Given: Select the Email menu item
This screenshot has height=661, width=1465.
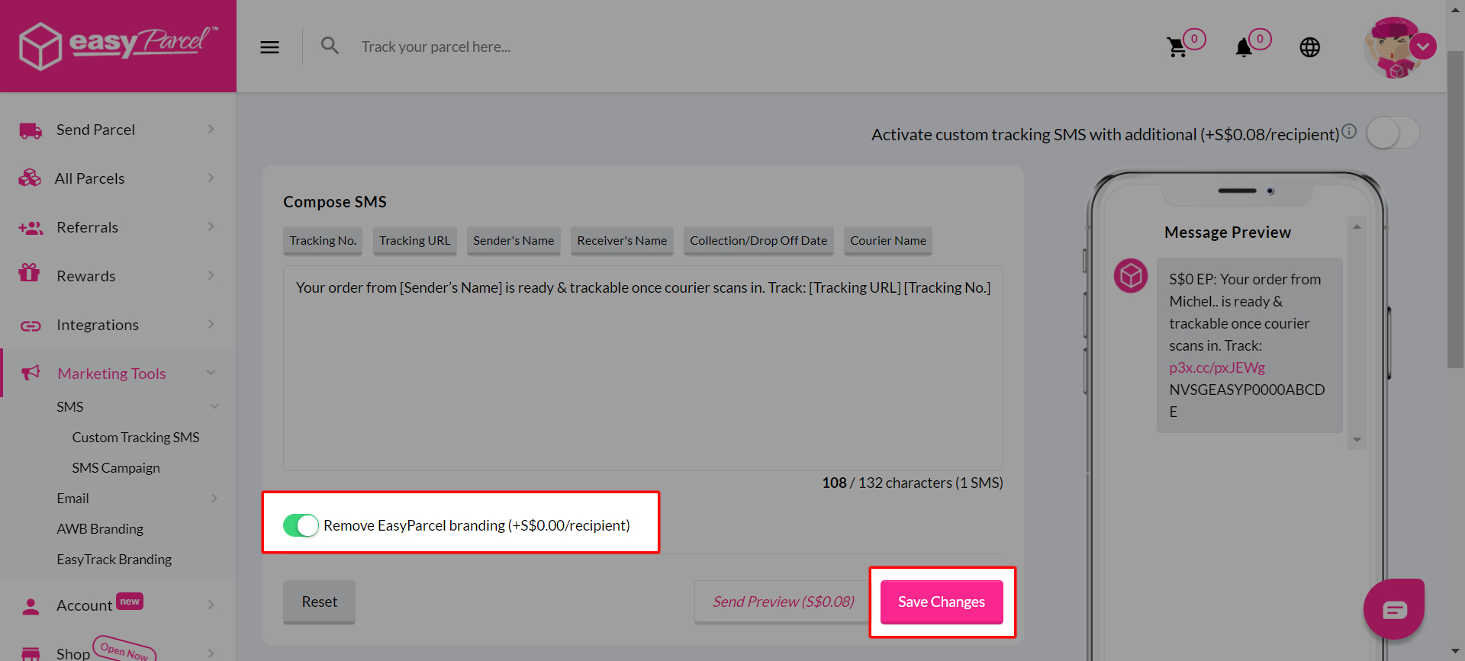Looking at the screenshot, I should (72, 498).
